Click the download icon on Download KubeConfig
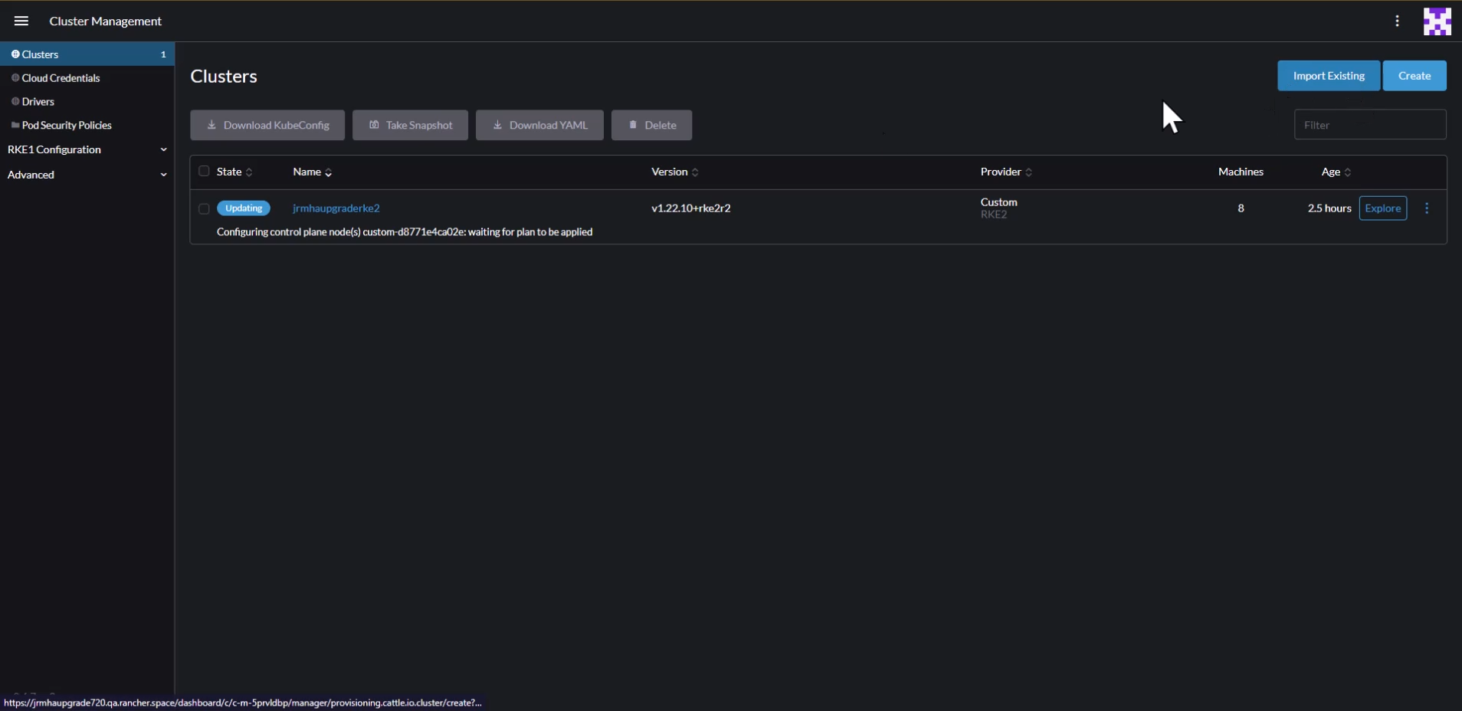Image resolution: width=1462 pixels, height=711 pixels. [212, 125]
